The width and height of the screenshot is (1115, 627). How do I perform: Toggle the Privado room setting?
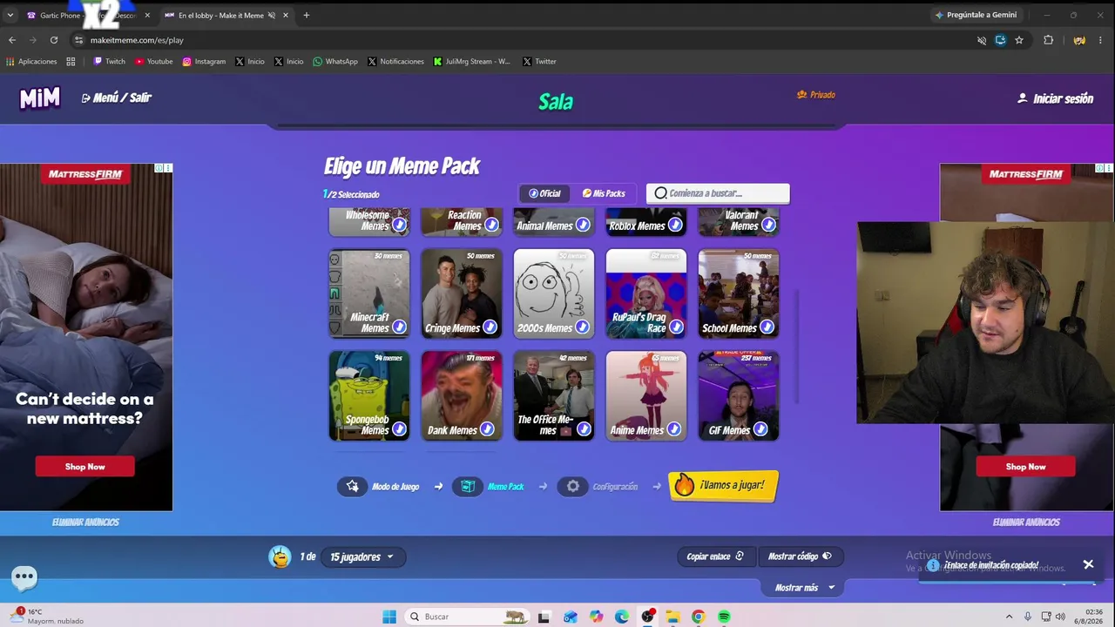pyautogui.click(x=816, y=95)
